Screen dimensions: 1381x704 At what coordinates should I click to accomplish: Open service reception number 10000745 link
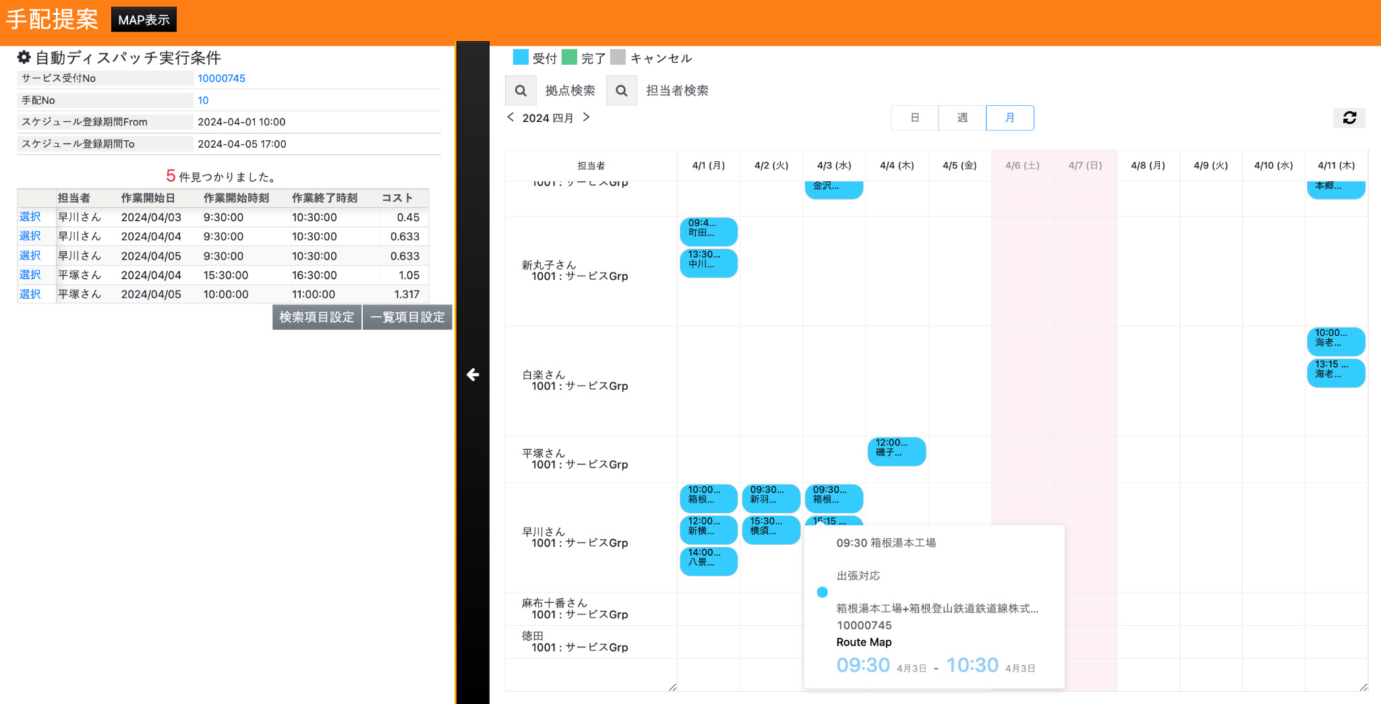click(221, 78)
